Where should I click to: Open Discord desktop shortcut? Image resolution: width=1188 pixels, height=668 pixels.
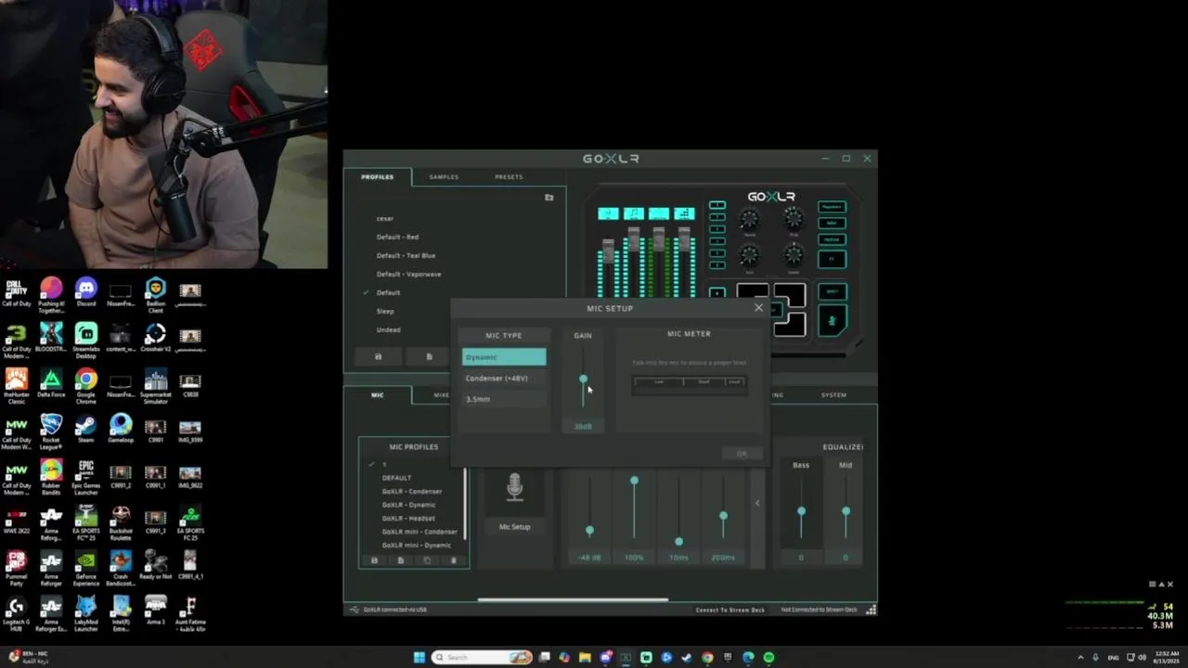point(85,292)
